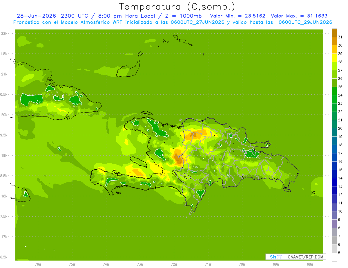Pick the legend color between 30 and 31

tap(334, 41)
